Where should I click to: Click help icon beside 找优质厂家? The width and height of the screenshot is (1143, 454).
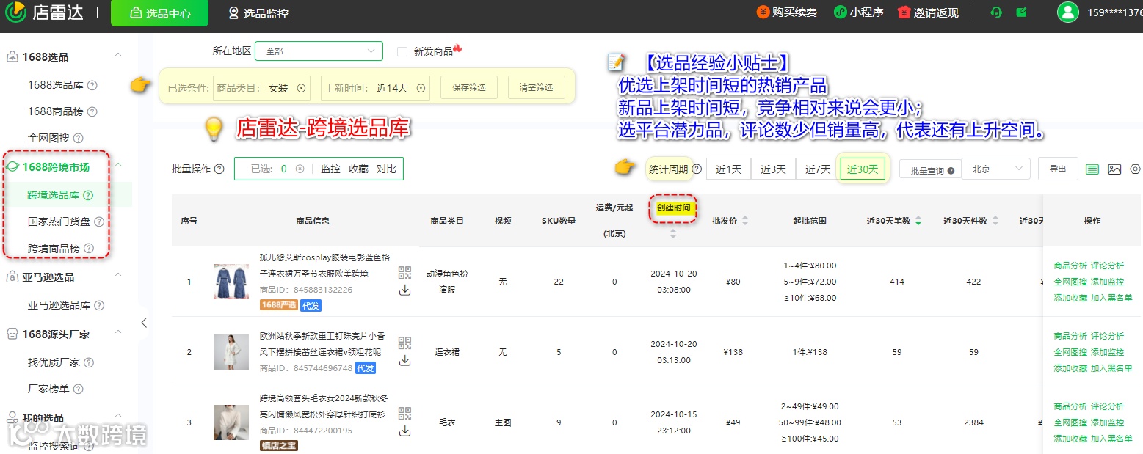pos(89,362)
